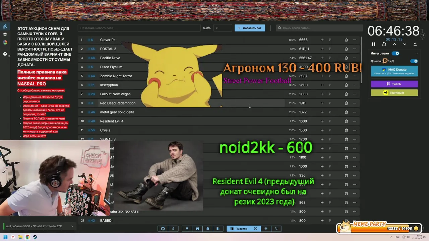Image resolution: width=429 pixels, height=241 pixels.
Task: Open Steam from the taskbar
Action: pyautogui.click(x=35, y=237)
